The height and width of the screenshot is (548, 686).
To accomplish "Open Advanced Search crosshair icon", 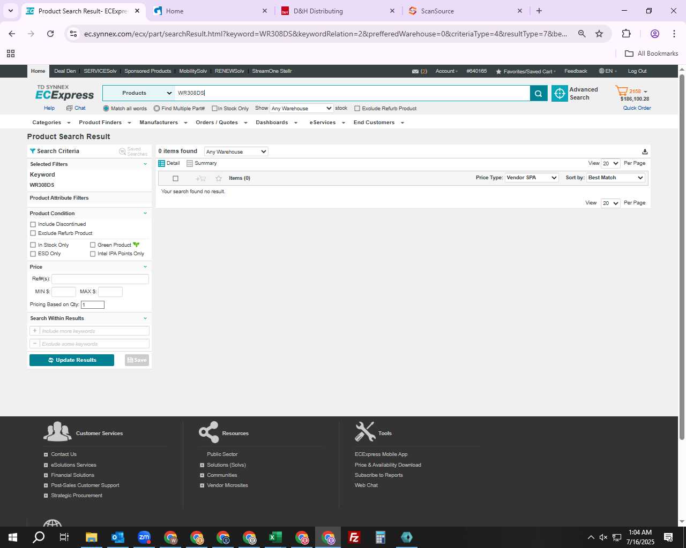I will pyautogui.click(x=560, y=93).
